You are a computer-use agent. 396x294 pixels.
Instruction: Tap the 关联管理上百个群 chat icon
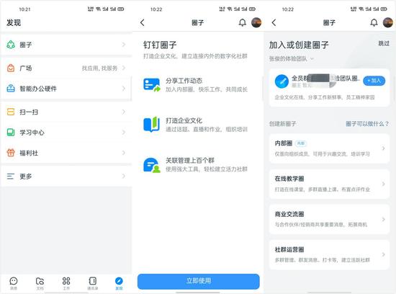click(152, 165)
